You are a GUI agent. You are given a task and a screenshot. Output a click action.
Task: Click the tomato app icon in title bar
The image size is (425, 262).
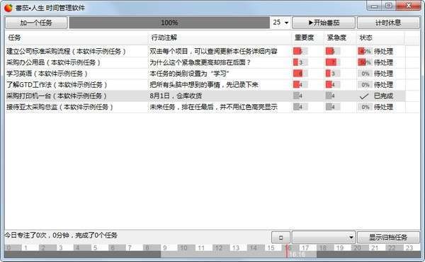[x=8, y=8]
